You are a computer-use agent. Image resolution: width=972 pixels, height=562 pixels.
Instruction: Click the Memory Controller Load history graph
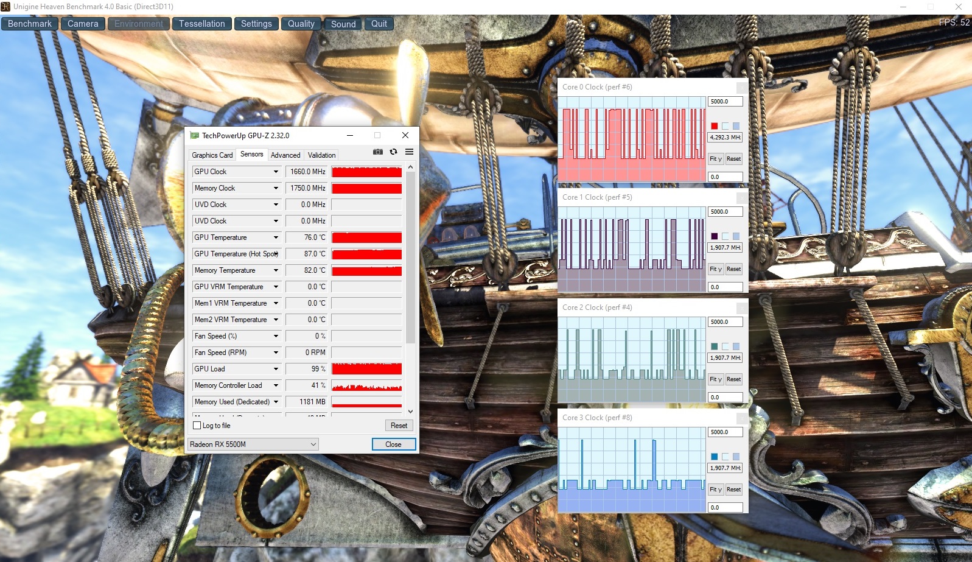pyautogui.click(x=366, y=385)
